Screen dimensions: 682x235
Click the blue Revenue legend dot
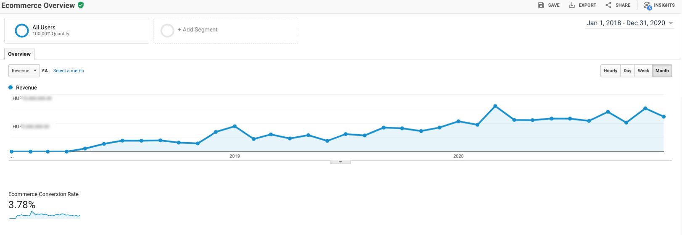[x=11, y=88]
